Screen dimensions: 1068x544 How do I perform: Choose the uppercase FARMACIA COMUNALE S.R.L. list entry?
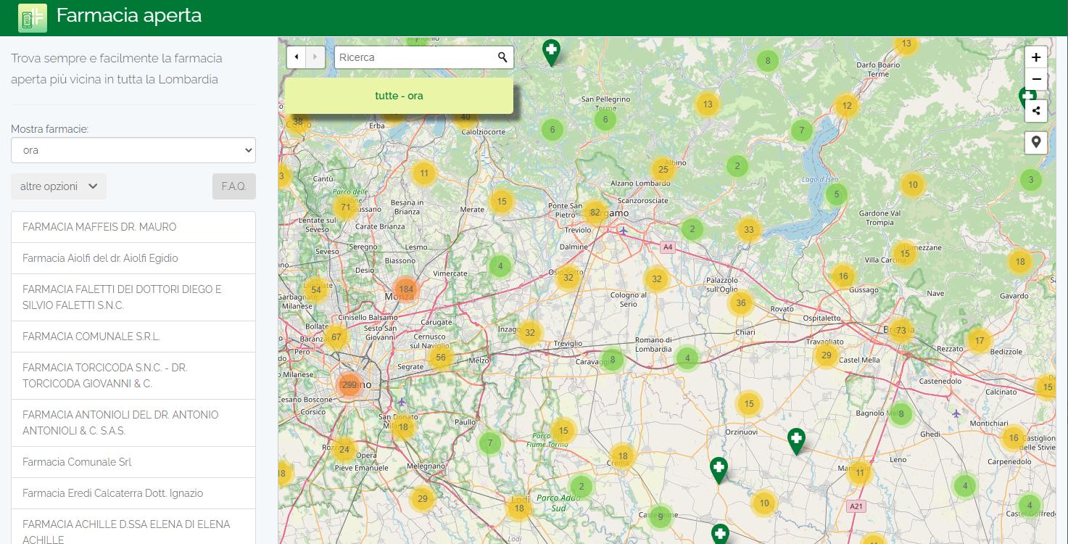133,337
